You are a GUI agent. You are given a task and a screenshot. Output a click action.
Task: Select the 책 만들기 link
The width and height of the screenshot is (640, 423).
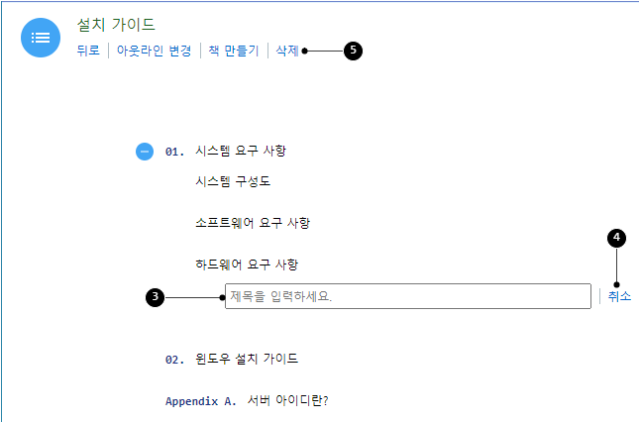click(x=234, y=51)
